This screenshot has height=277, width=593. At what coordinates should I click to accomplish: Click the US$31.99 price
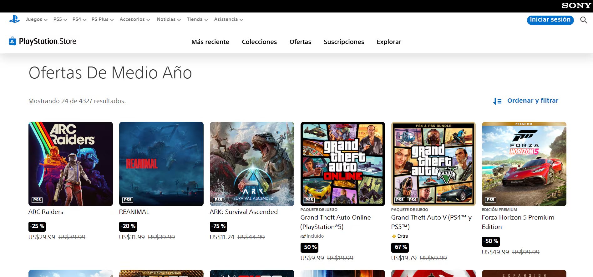[132, 237]
